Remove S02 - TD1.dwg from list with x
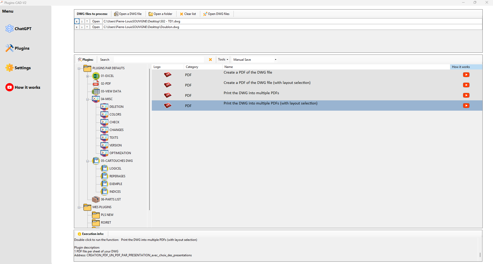Screen dimensions: 493x264 coord(77,21)
